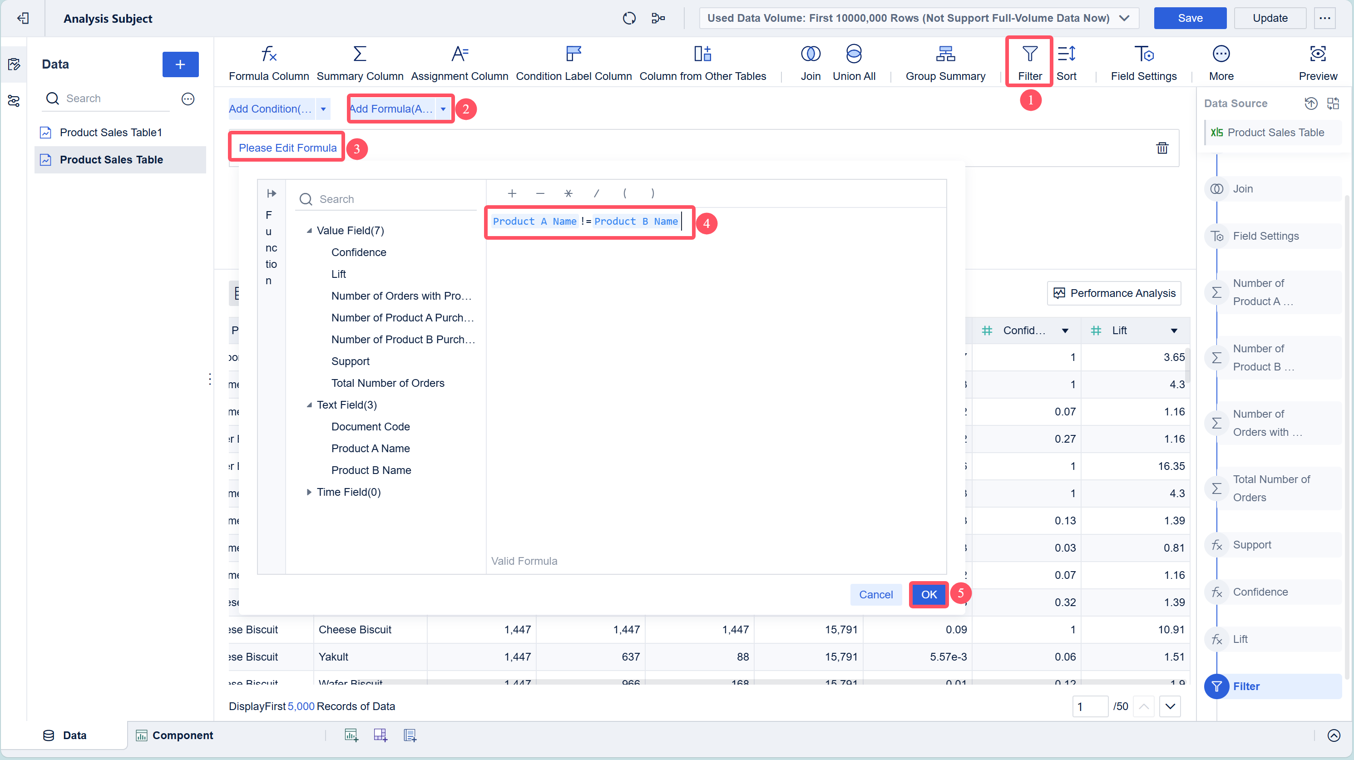Screen dimensions: 1354x760
Task: Open the Add Condition dropdown arrow
Action: point(323,109)
